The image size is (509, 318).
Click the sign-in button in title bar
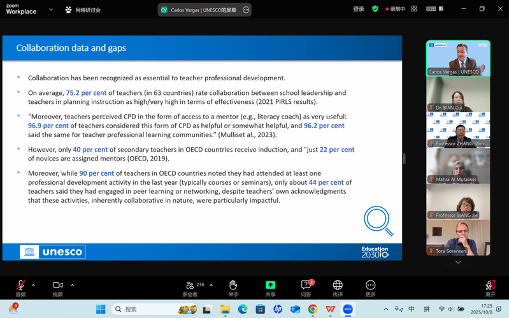(x=359, y=9)
